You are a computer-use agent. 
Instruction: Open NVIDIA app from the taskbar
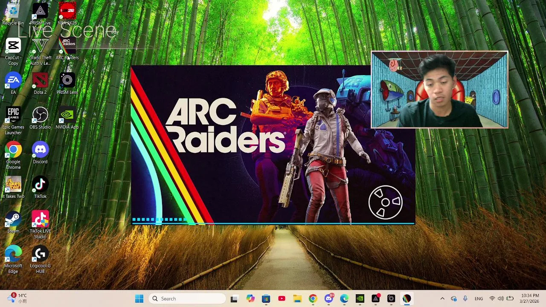[360, 298]
